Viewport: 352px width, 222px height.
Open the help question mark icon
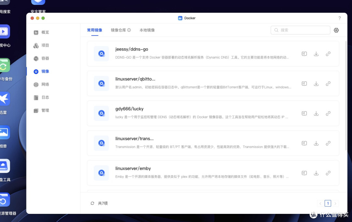click(339, 18)
